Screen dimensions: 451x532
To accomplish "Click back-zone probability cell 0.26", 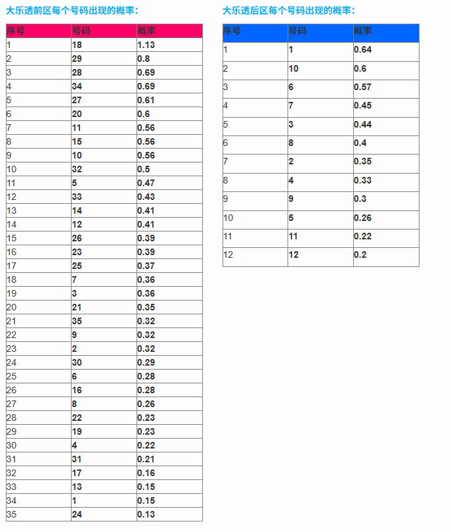I will click(x=386, y=220).
